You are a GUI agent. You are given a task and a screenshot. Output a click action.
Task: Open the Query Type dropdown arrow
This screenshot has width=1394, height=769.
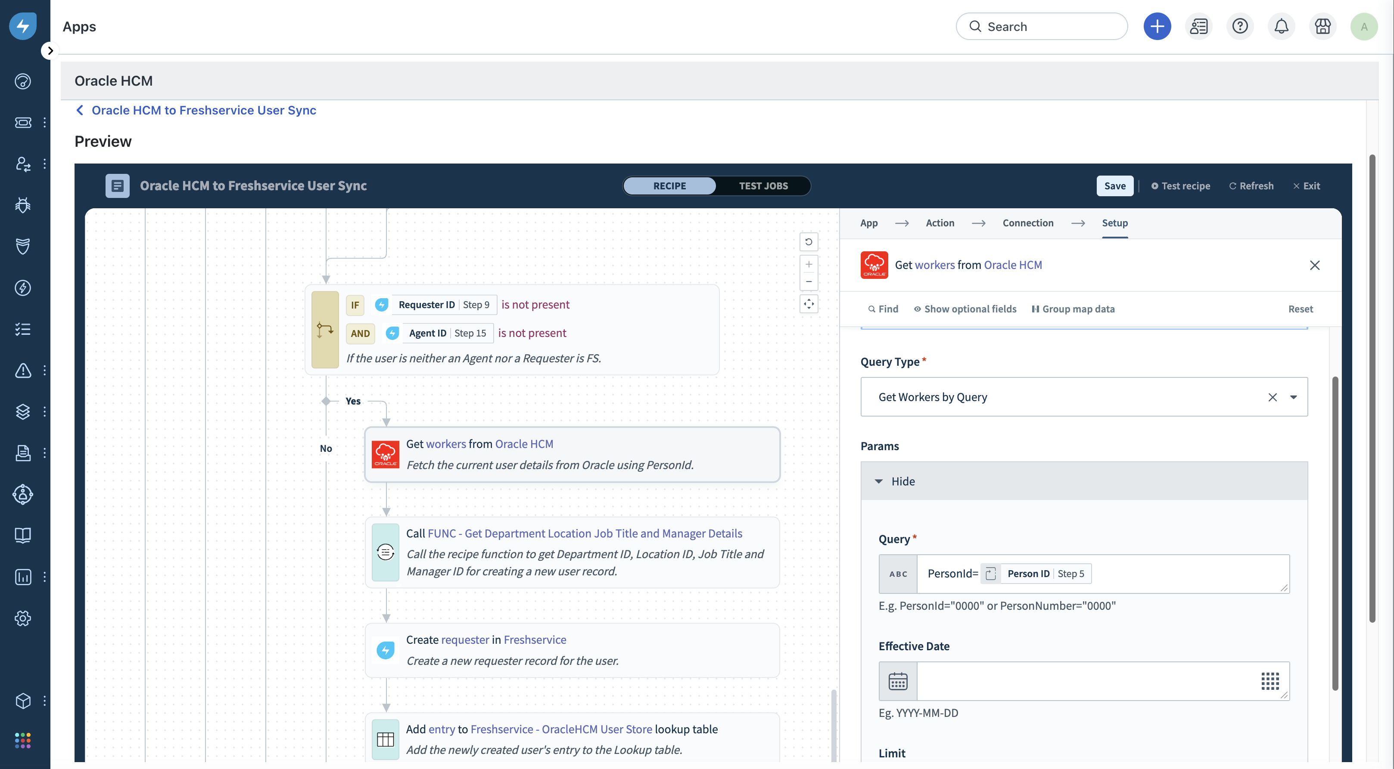1293,397
